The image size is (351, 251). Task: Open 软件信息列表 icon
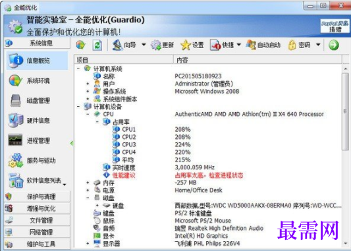pos(16,181)
